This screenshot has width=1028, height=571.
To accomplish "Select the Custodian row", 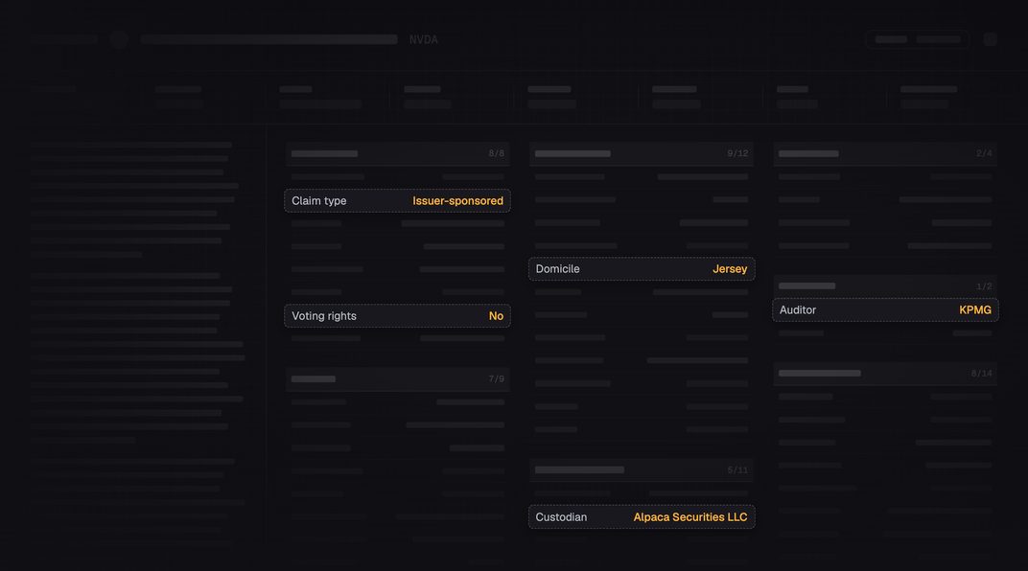I will [642, 517].
